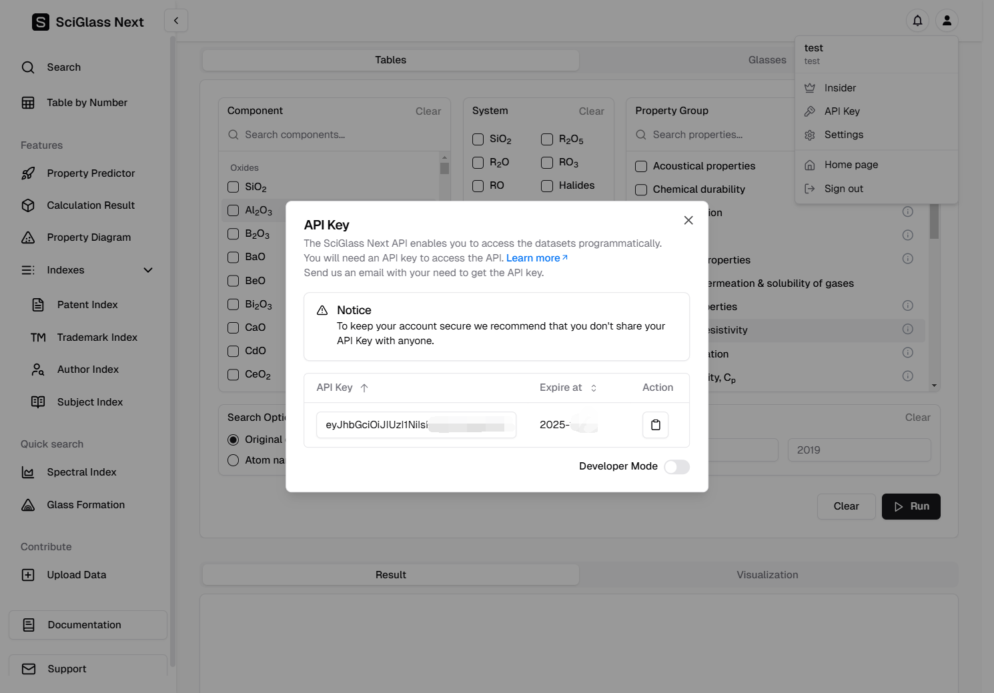Open the notifications bell

tap(917, 21)
